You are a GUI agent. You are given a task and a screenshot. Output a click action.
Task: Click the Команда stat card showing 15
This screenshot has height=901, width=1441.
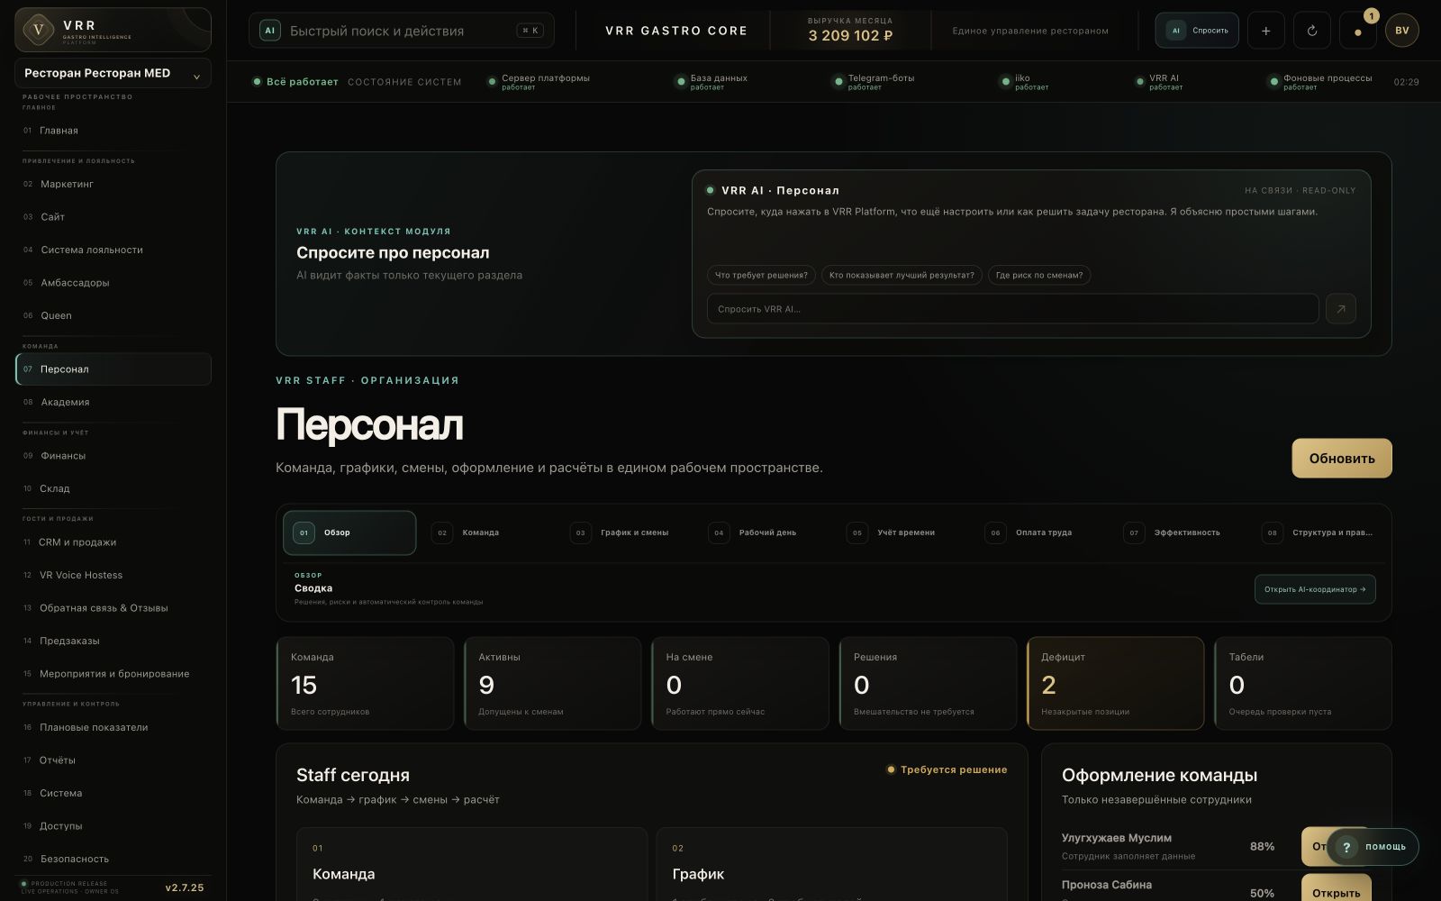click(365, 684)
